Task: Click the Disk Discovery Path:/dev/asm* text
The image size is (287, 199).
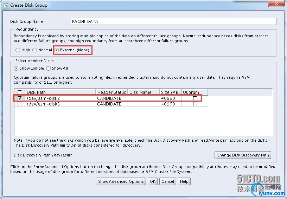Action: [x=43, y=155]
